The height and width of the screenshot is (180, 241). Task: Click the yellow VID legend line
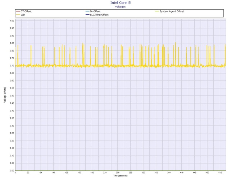18,15
